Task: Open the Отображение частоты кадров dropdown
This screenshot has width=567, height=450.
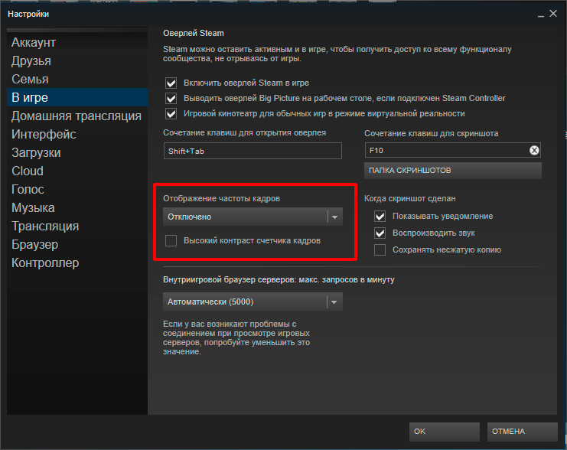Action: pos(253,217)
